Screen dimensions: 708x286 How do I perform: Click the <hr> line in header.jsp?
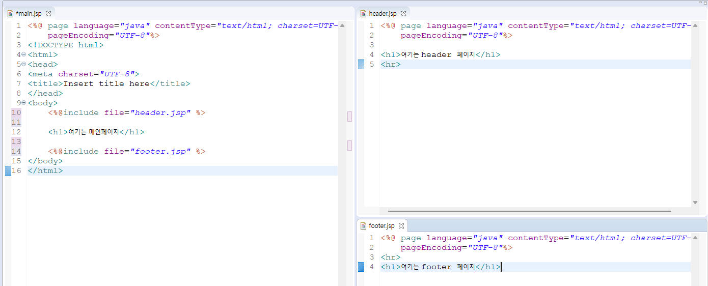[390, 64]
